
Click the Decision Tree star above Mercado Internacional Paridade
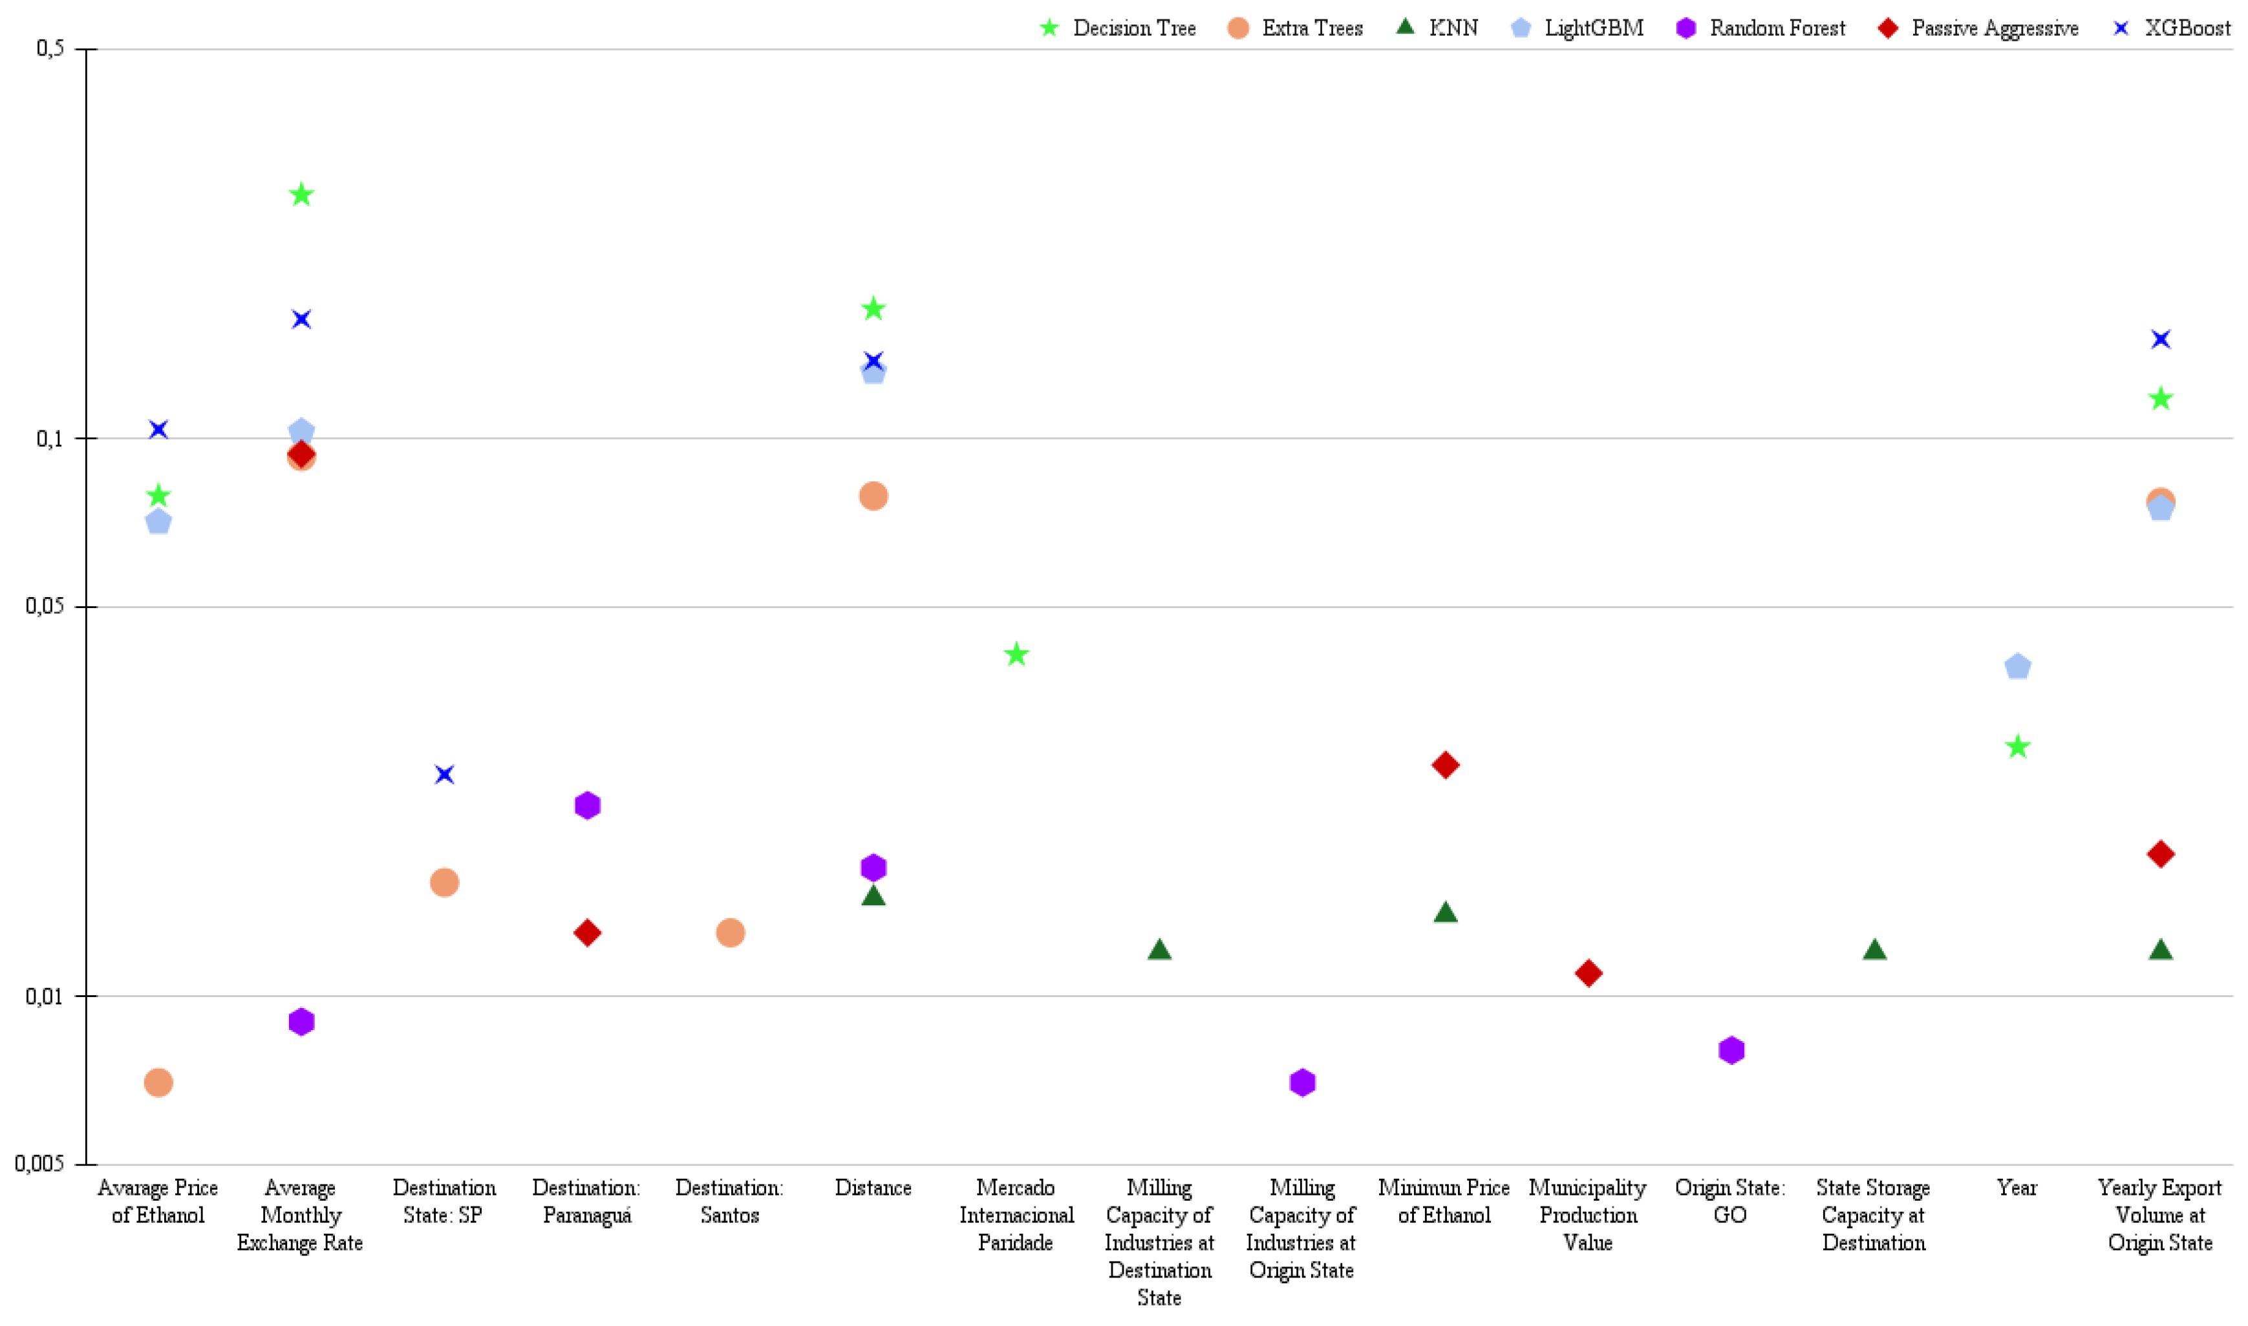tap(1017, 655)
